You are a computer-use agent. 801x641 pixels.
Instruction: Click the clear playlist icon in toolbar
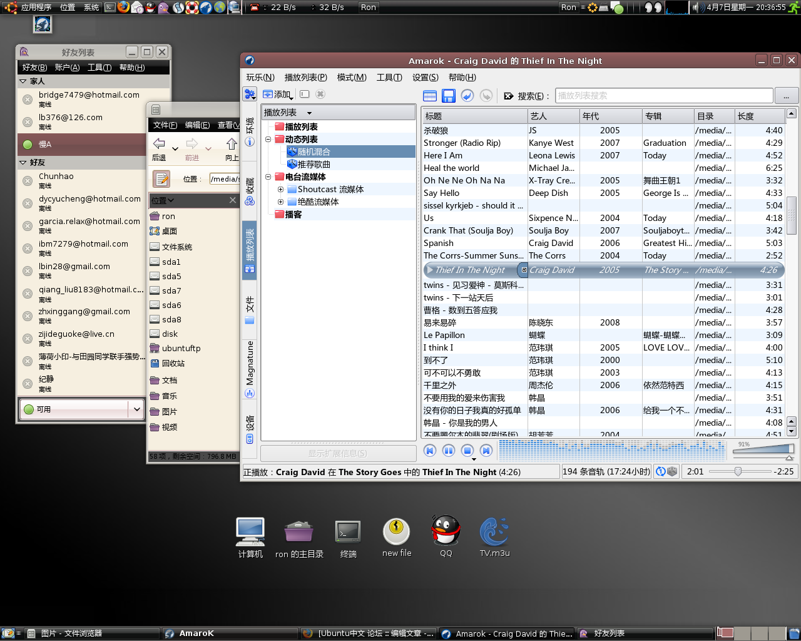tap(430, 96)
